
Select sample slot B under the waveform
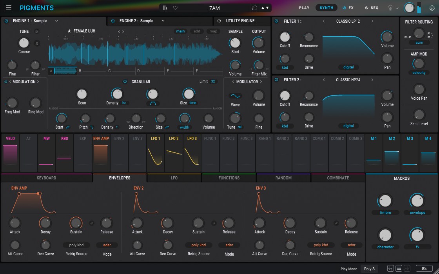click(x=91, y=71)
